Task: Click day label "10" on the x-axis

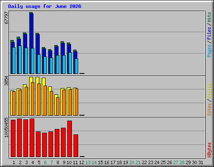Action: (x=69, y=162)
